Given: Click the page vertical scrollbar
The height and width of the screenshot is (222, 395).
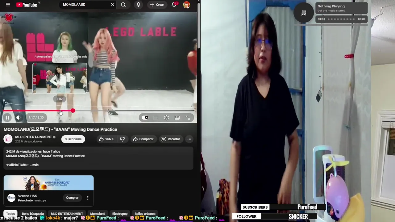Looking at the screenshot, I should click(199, 26).
